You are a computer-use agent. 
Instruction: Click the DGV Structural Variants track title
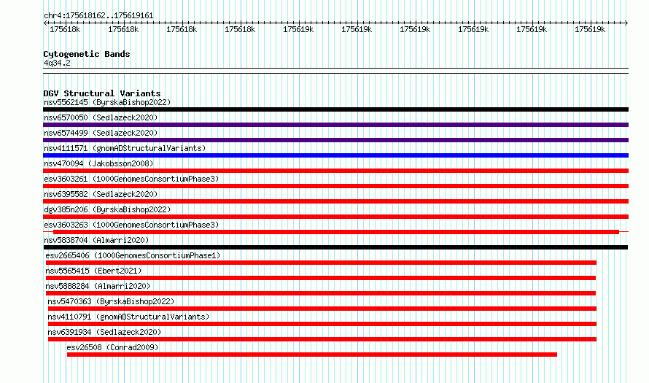(102, 93)
